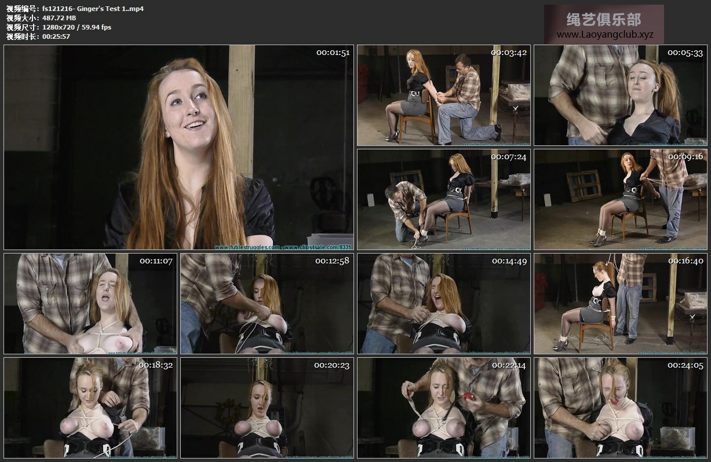The image size is (711, 462).
Task: Click the 视频编号 label in the header
Action: (21, 9)
